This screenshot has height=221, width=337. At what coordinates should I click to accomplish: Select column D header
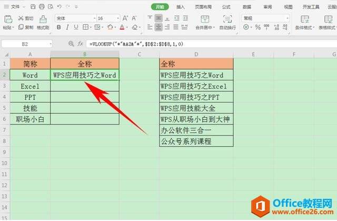point(196,54)
